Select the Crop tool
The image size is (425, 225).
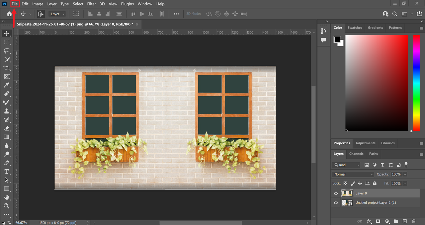[x=6, y=68]
